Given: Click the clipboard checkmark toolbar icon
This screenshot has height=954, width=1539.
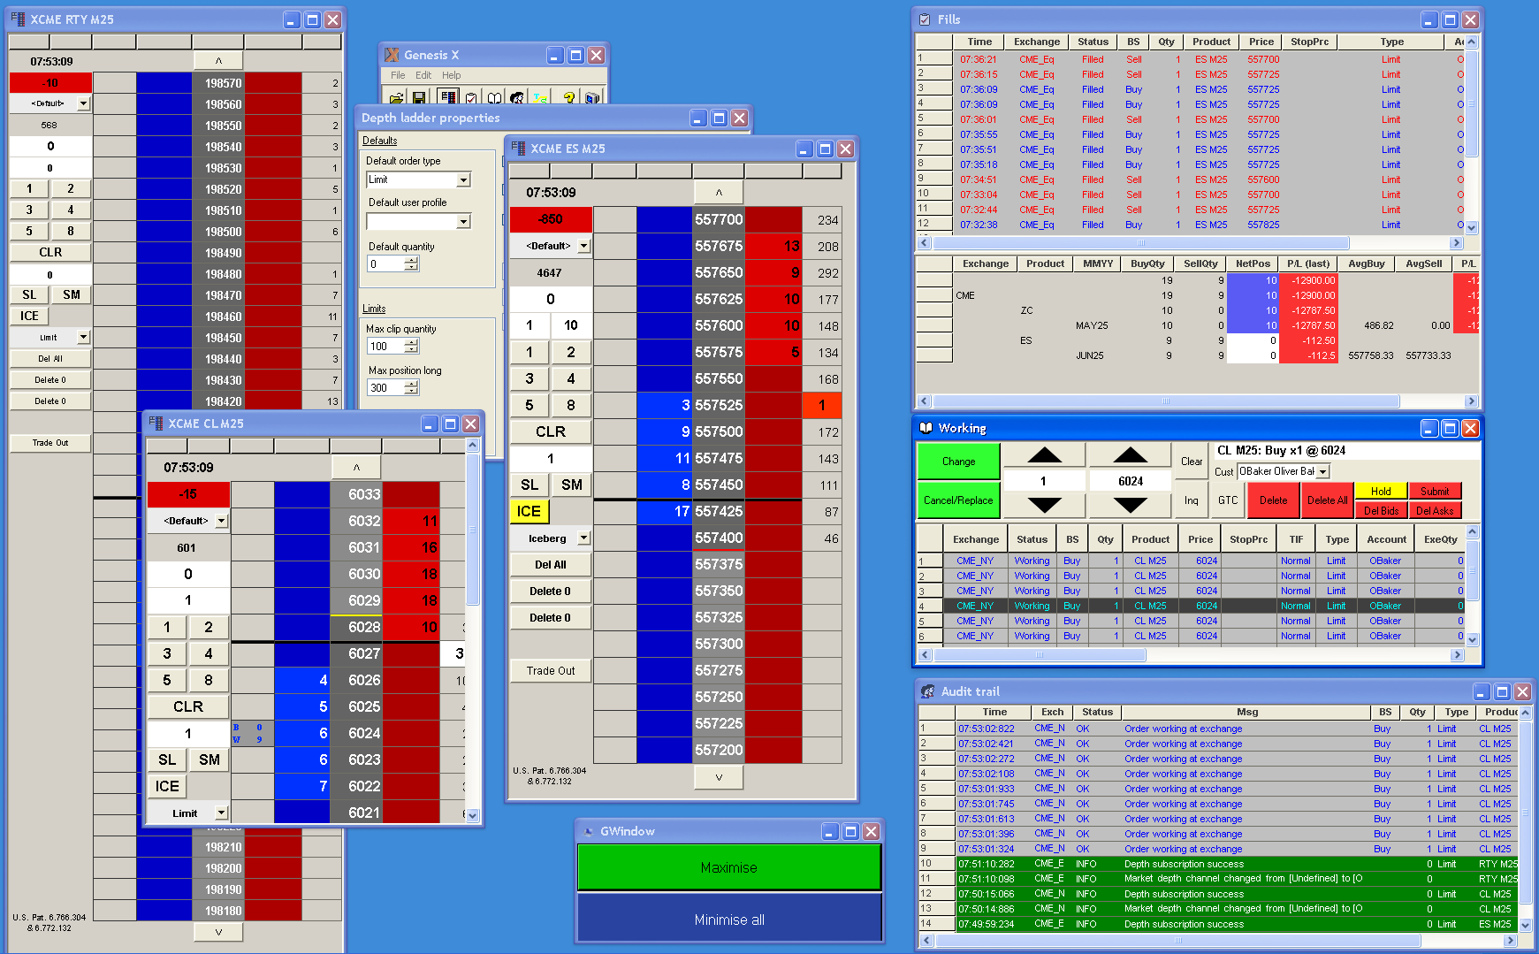Looking at the screenshot, I should [471, 97].
